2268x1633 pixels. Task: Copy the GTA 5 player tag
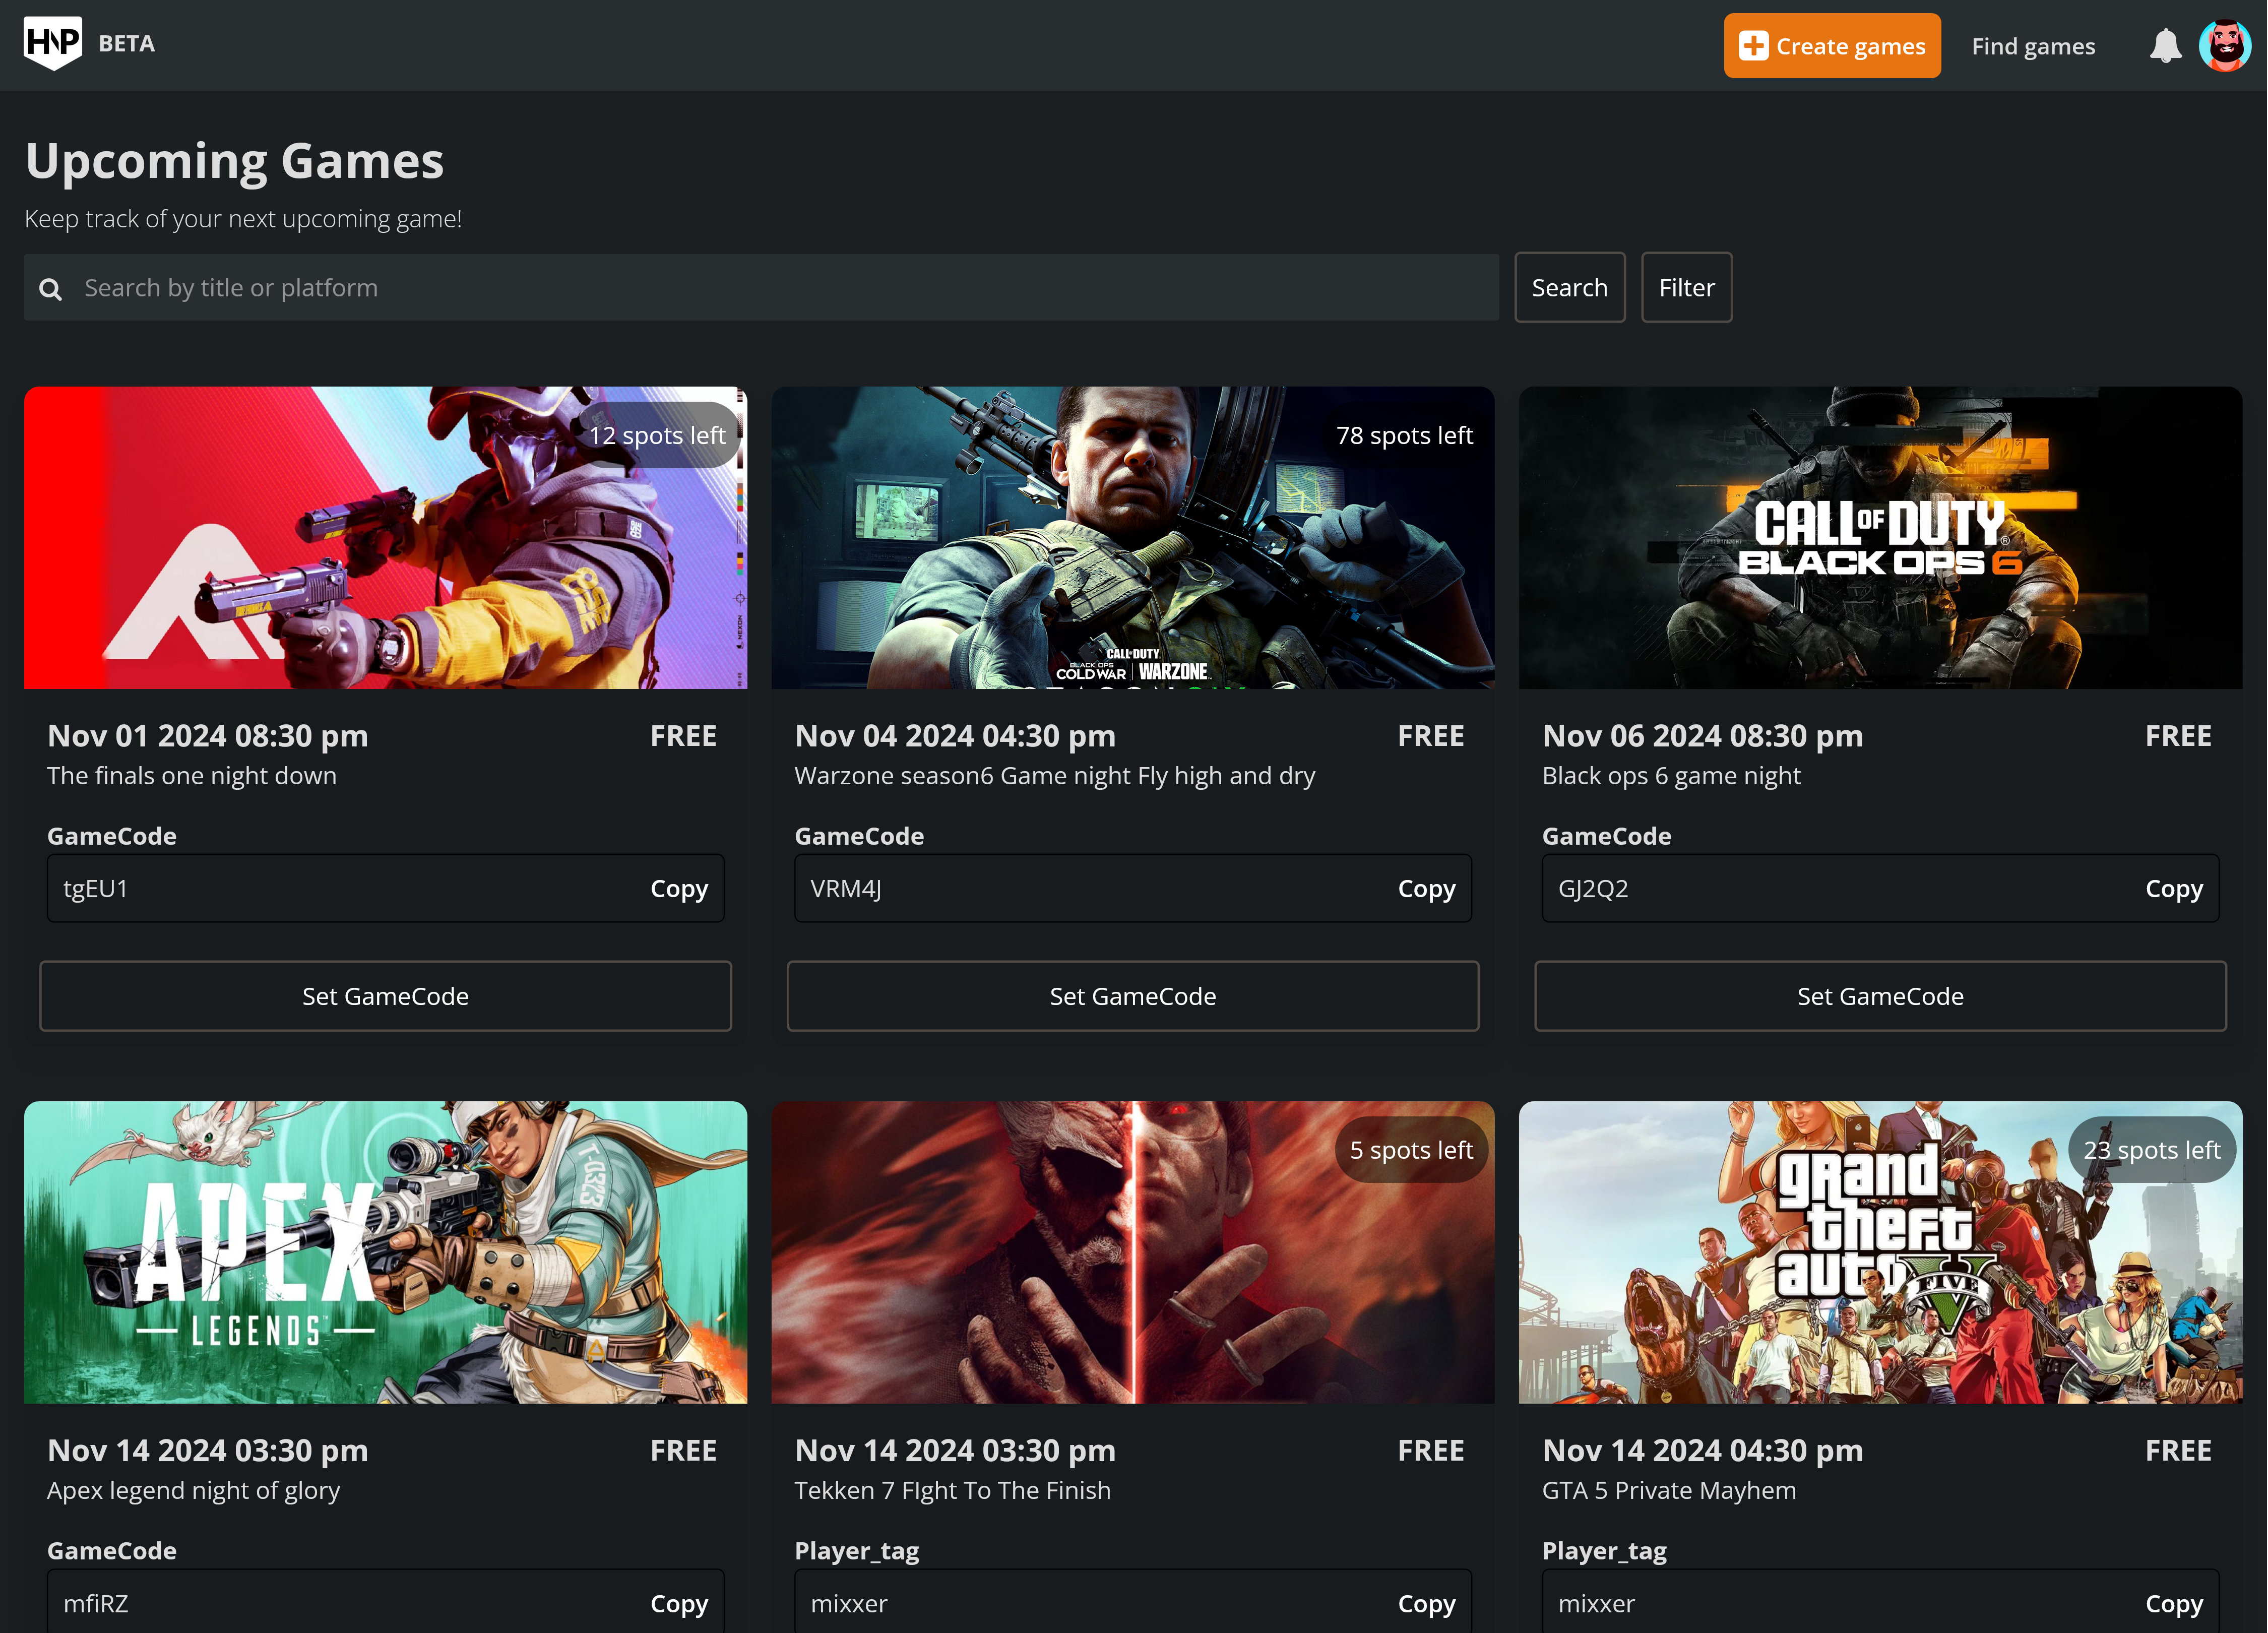click(2174, 1604)
